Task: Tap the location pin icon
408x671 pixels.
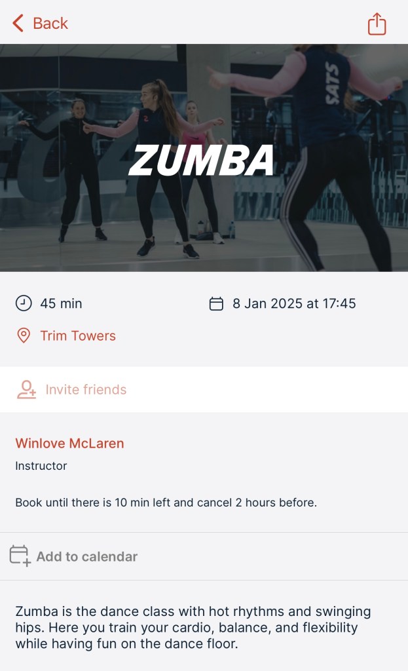Action: (x=23, y=336)
